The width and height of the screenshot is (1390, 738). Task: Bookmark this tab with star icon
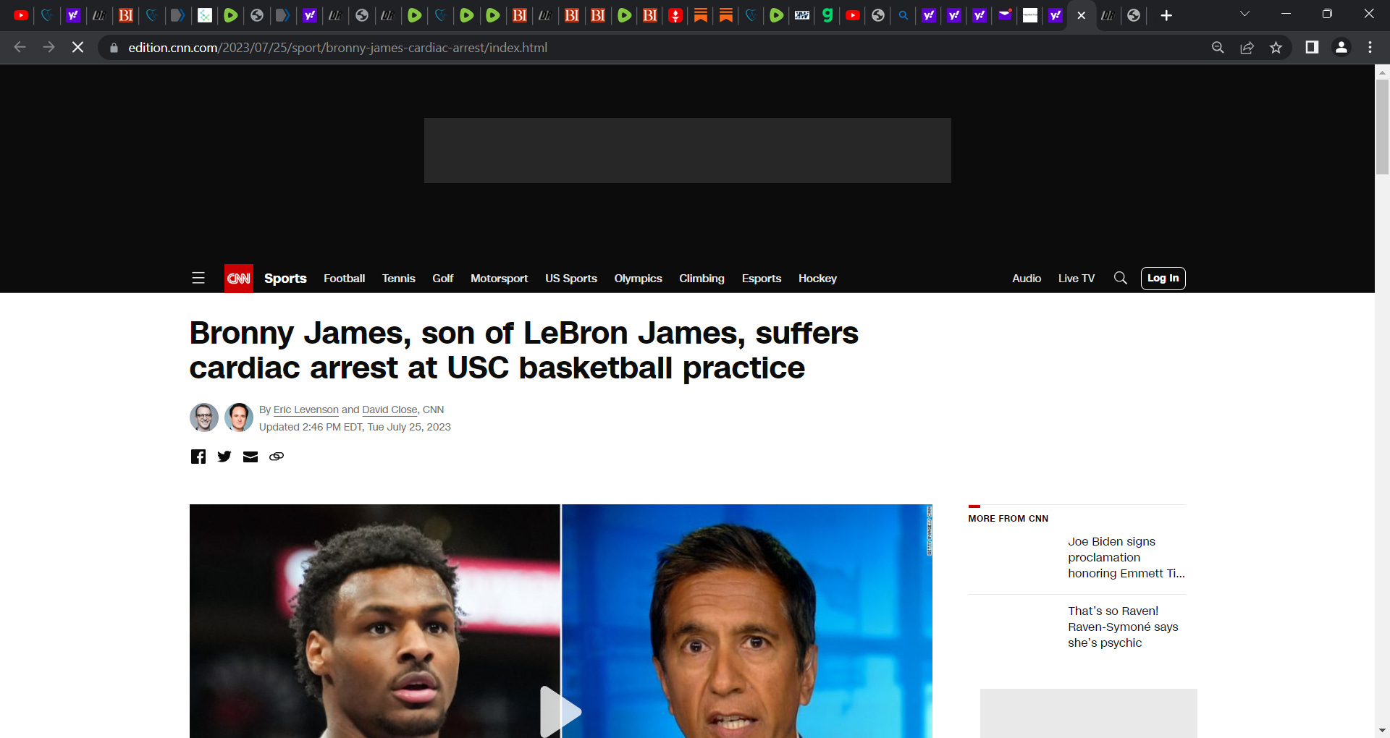(x=1276, y=48)
